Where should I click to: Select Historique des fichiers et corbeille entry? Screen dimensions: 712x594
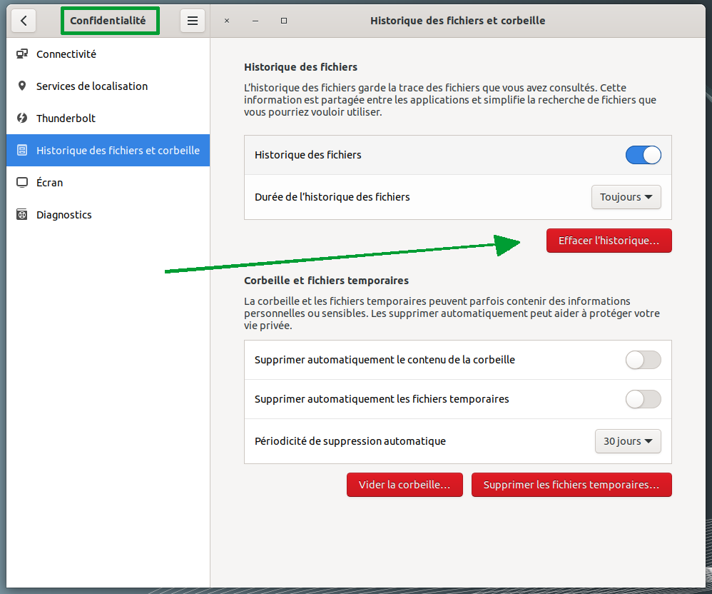coord(108,150)
